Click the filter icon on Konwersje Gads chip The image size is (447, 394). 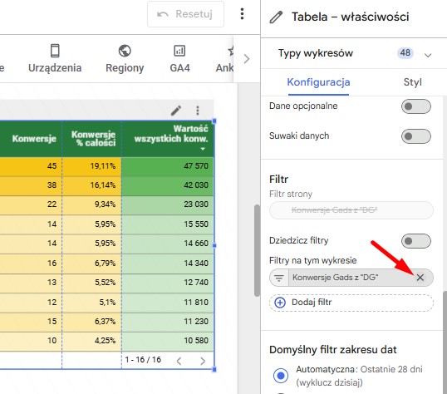[x=279, y=278]
